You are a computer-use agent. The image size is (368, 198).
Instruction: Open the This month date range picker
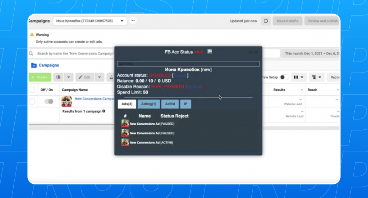click(311, 54)
